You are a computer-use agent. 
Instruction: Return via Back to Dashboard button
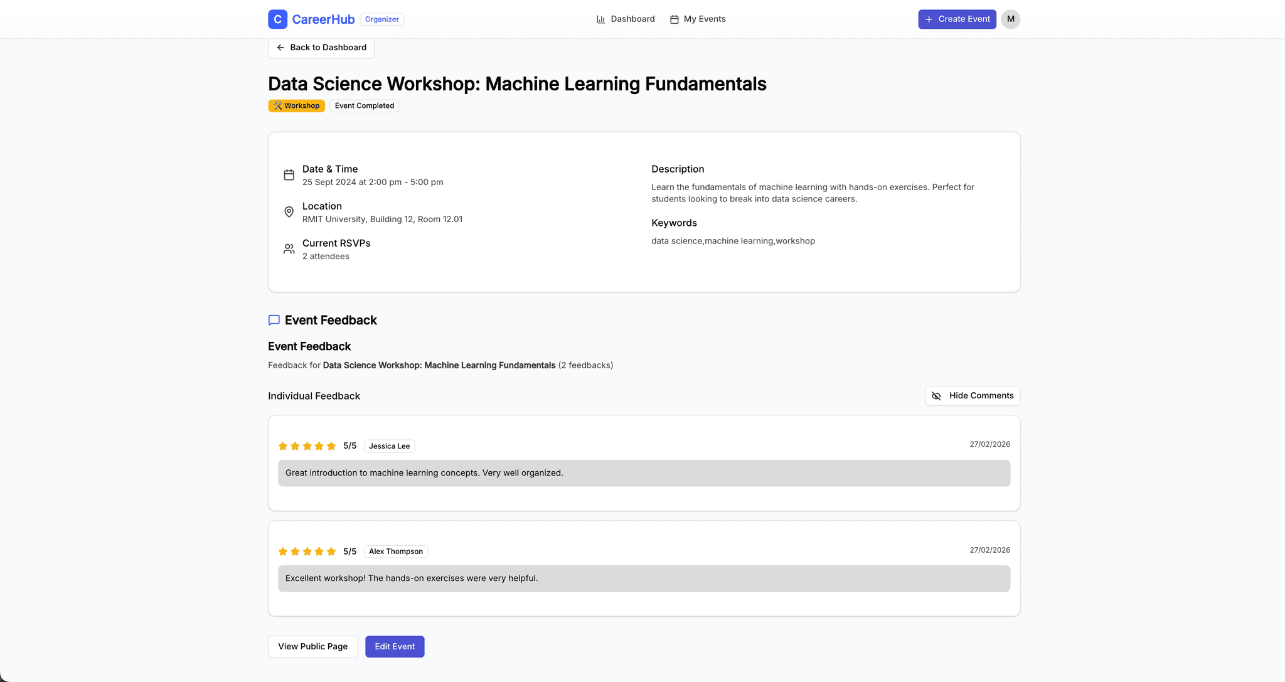[321, 48]
